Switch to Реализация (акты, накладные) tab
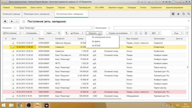Image resolution: width=192 pixels, height=108 pixels. pyautogui.click(x=37, y=14)
